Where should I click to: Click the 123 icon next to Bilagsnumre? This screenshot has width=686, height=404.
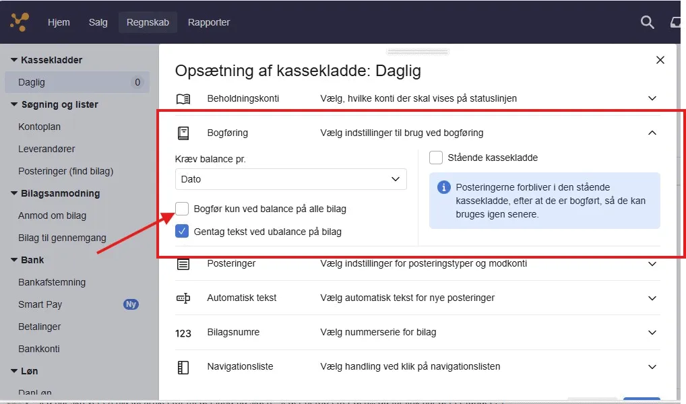click(183, 332)
